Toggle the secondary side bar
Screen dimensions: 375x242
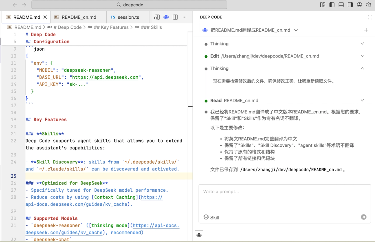point(350,5)
